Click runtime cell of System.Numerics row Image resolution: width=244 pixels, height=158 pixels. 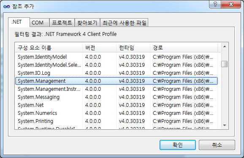132,113
